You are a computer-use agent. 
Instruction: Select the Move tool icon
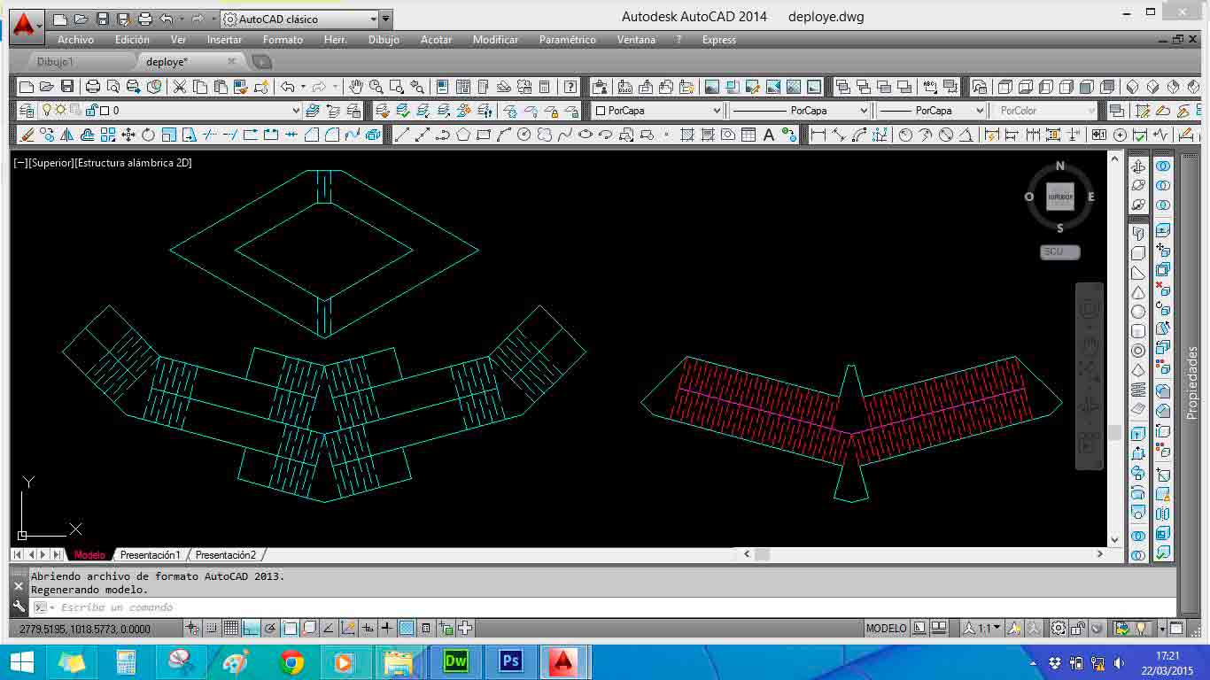click(128, 135)
